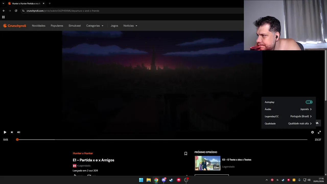Click the 0:01 elapsed time label

[x=6, y=140]
